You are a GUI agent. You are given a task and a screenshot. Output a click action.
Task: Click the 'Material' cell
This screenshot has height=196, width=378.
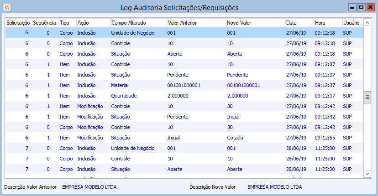[120, 85]
